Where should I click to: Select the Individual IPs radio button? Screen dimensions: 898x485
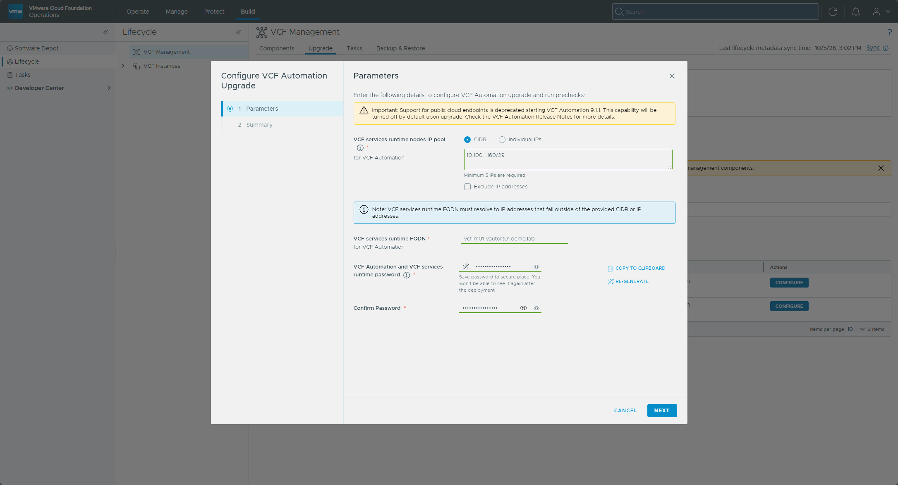(502, 140)
